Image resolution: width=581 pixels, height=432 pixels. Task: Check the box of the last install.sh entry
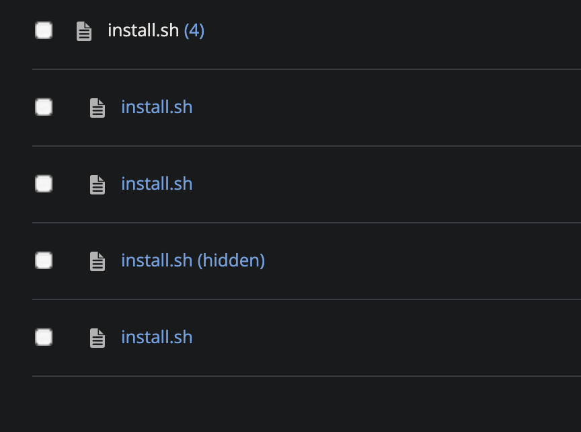pyautogui.click(x=44, y=337)
